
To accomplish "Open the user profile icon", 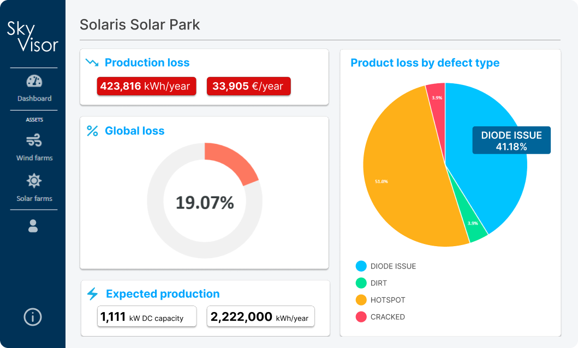I will click(33, 226).
